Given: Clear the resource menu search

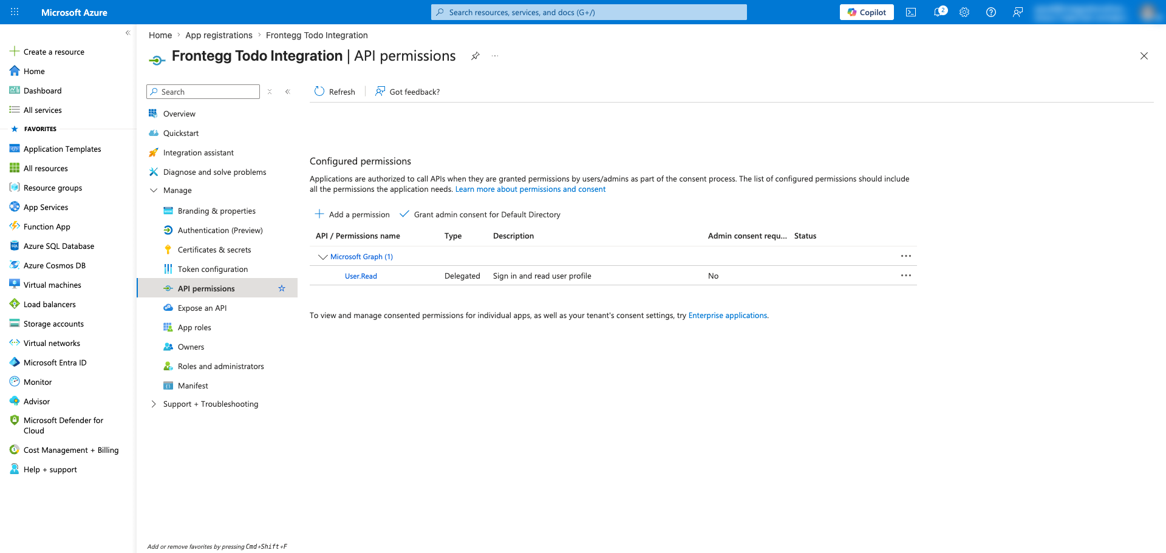Looking at the screenshot, I should tap(270, 92).
